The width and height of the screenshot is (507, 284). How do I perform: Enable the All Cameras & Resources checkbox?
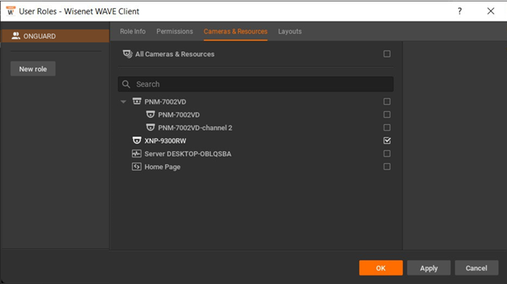click(x=387, y=54)
